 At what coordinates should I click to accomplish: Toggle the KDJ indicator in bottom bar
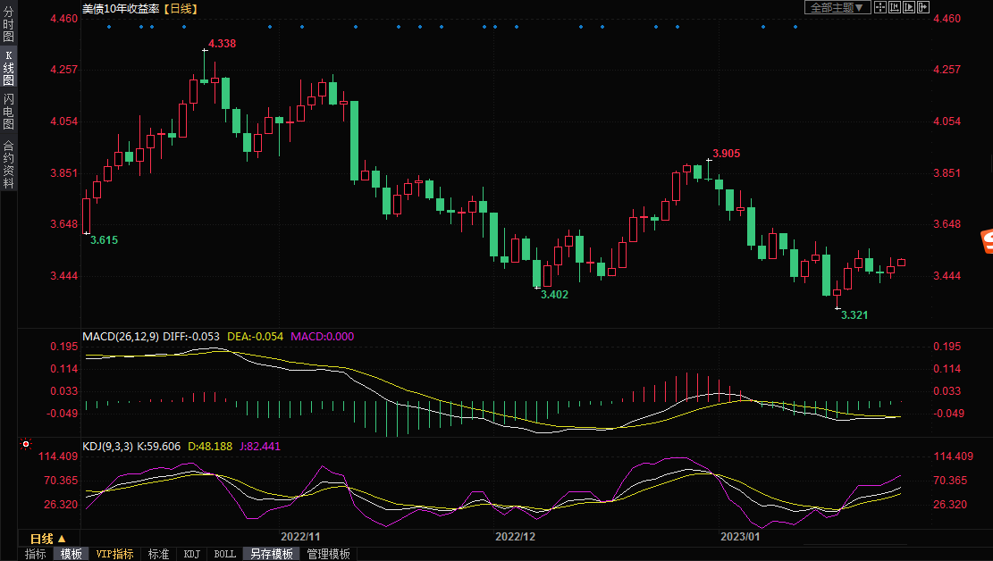coord(192,554)
